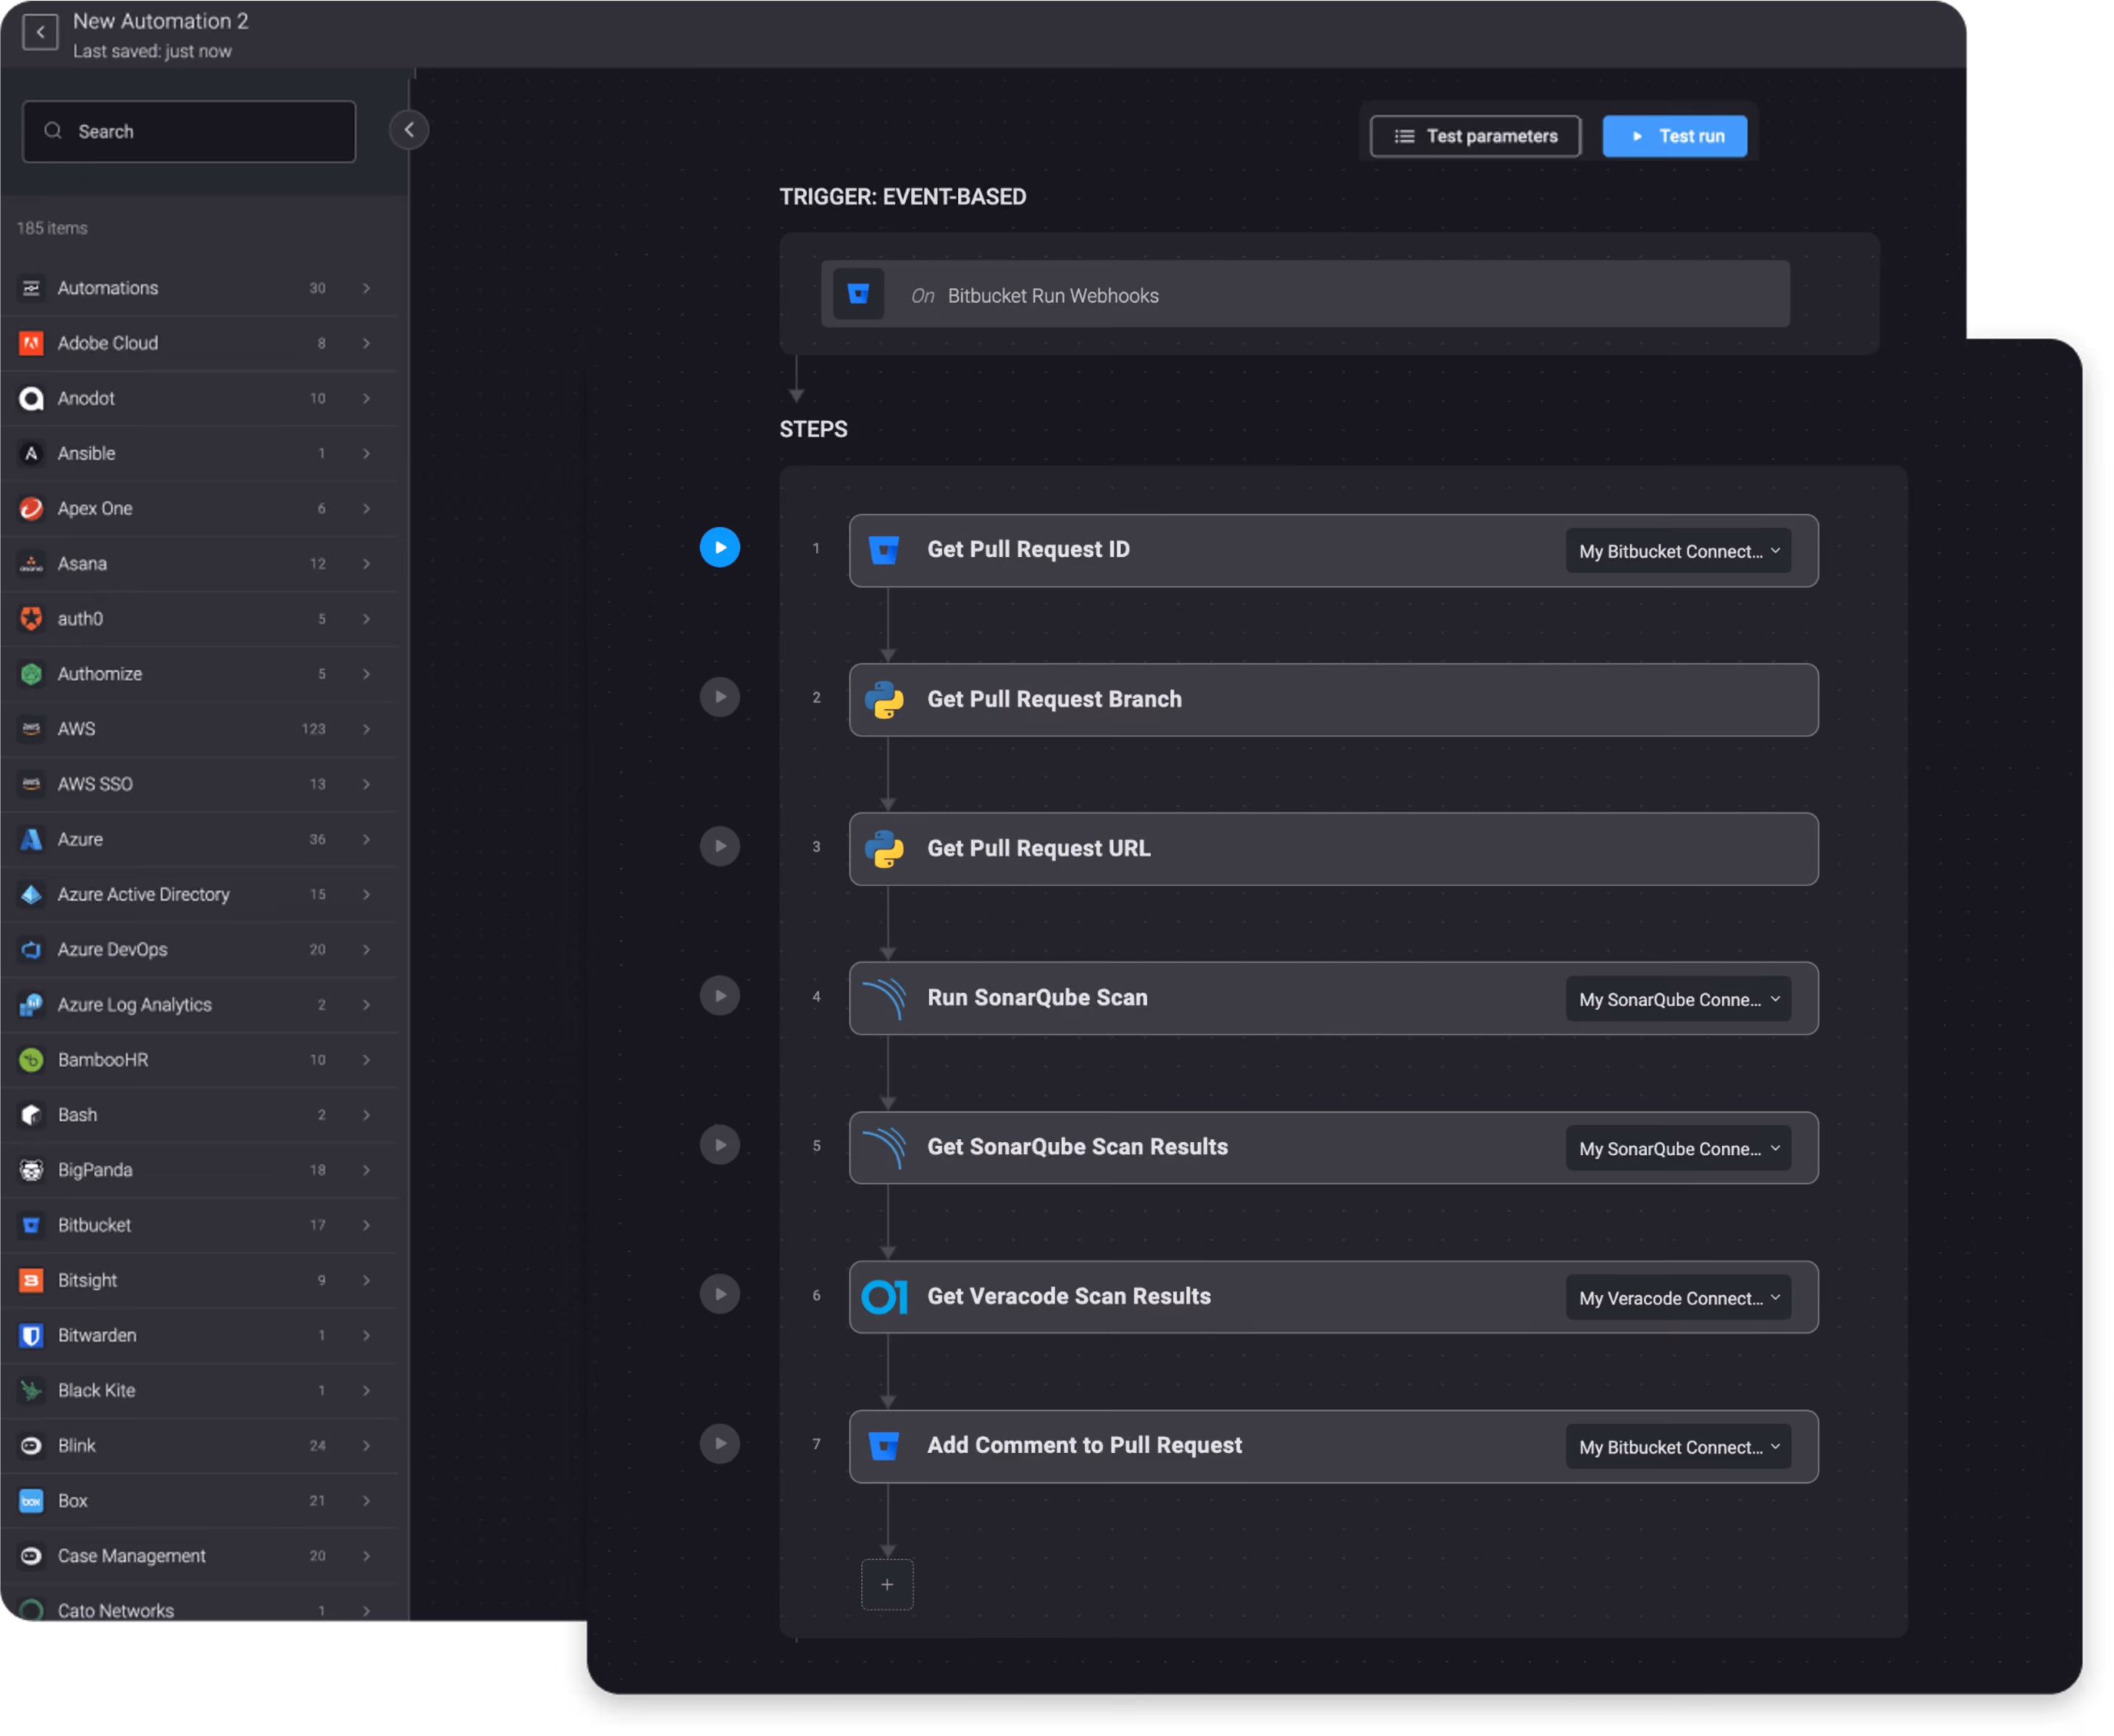This screenshot has width=2114, height=1736.
Task: Run step 5 Get SonarQube Scan Results
Action: 720,1145
